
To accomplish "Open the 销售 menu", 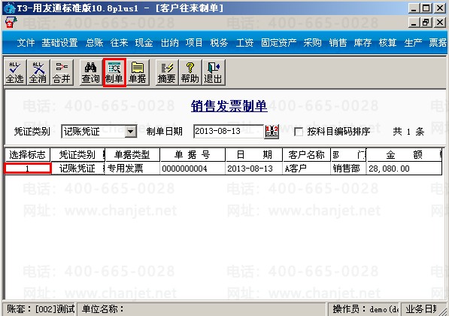I will pyautogui.click(x=338, y=43).
